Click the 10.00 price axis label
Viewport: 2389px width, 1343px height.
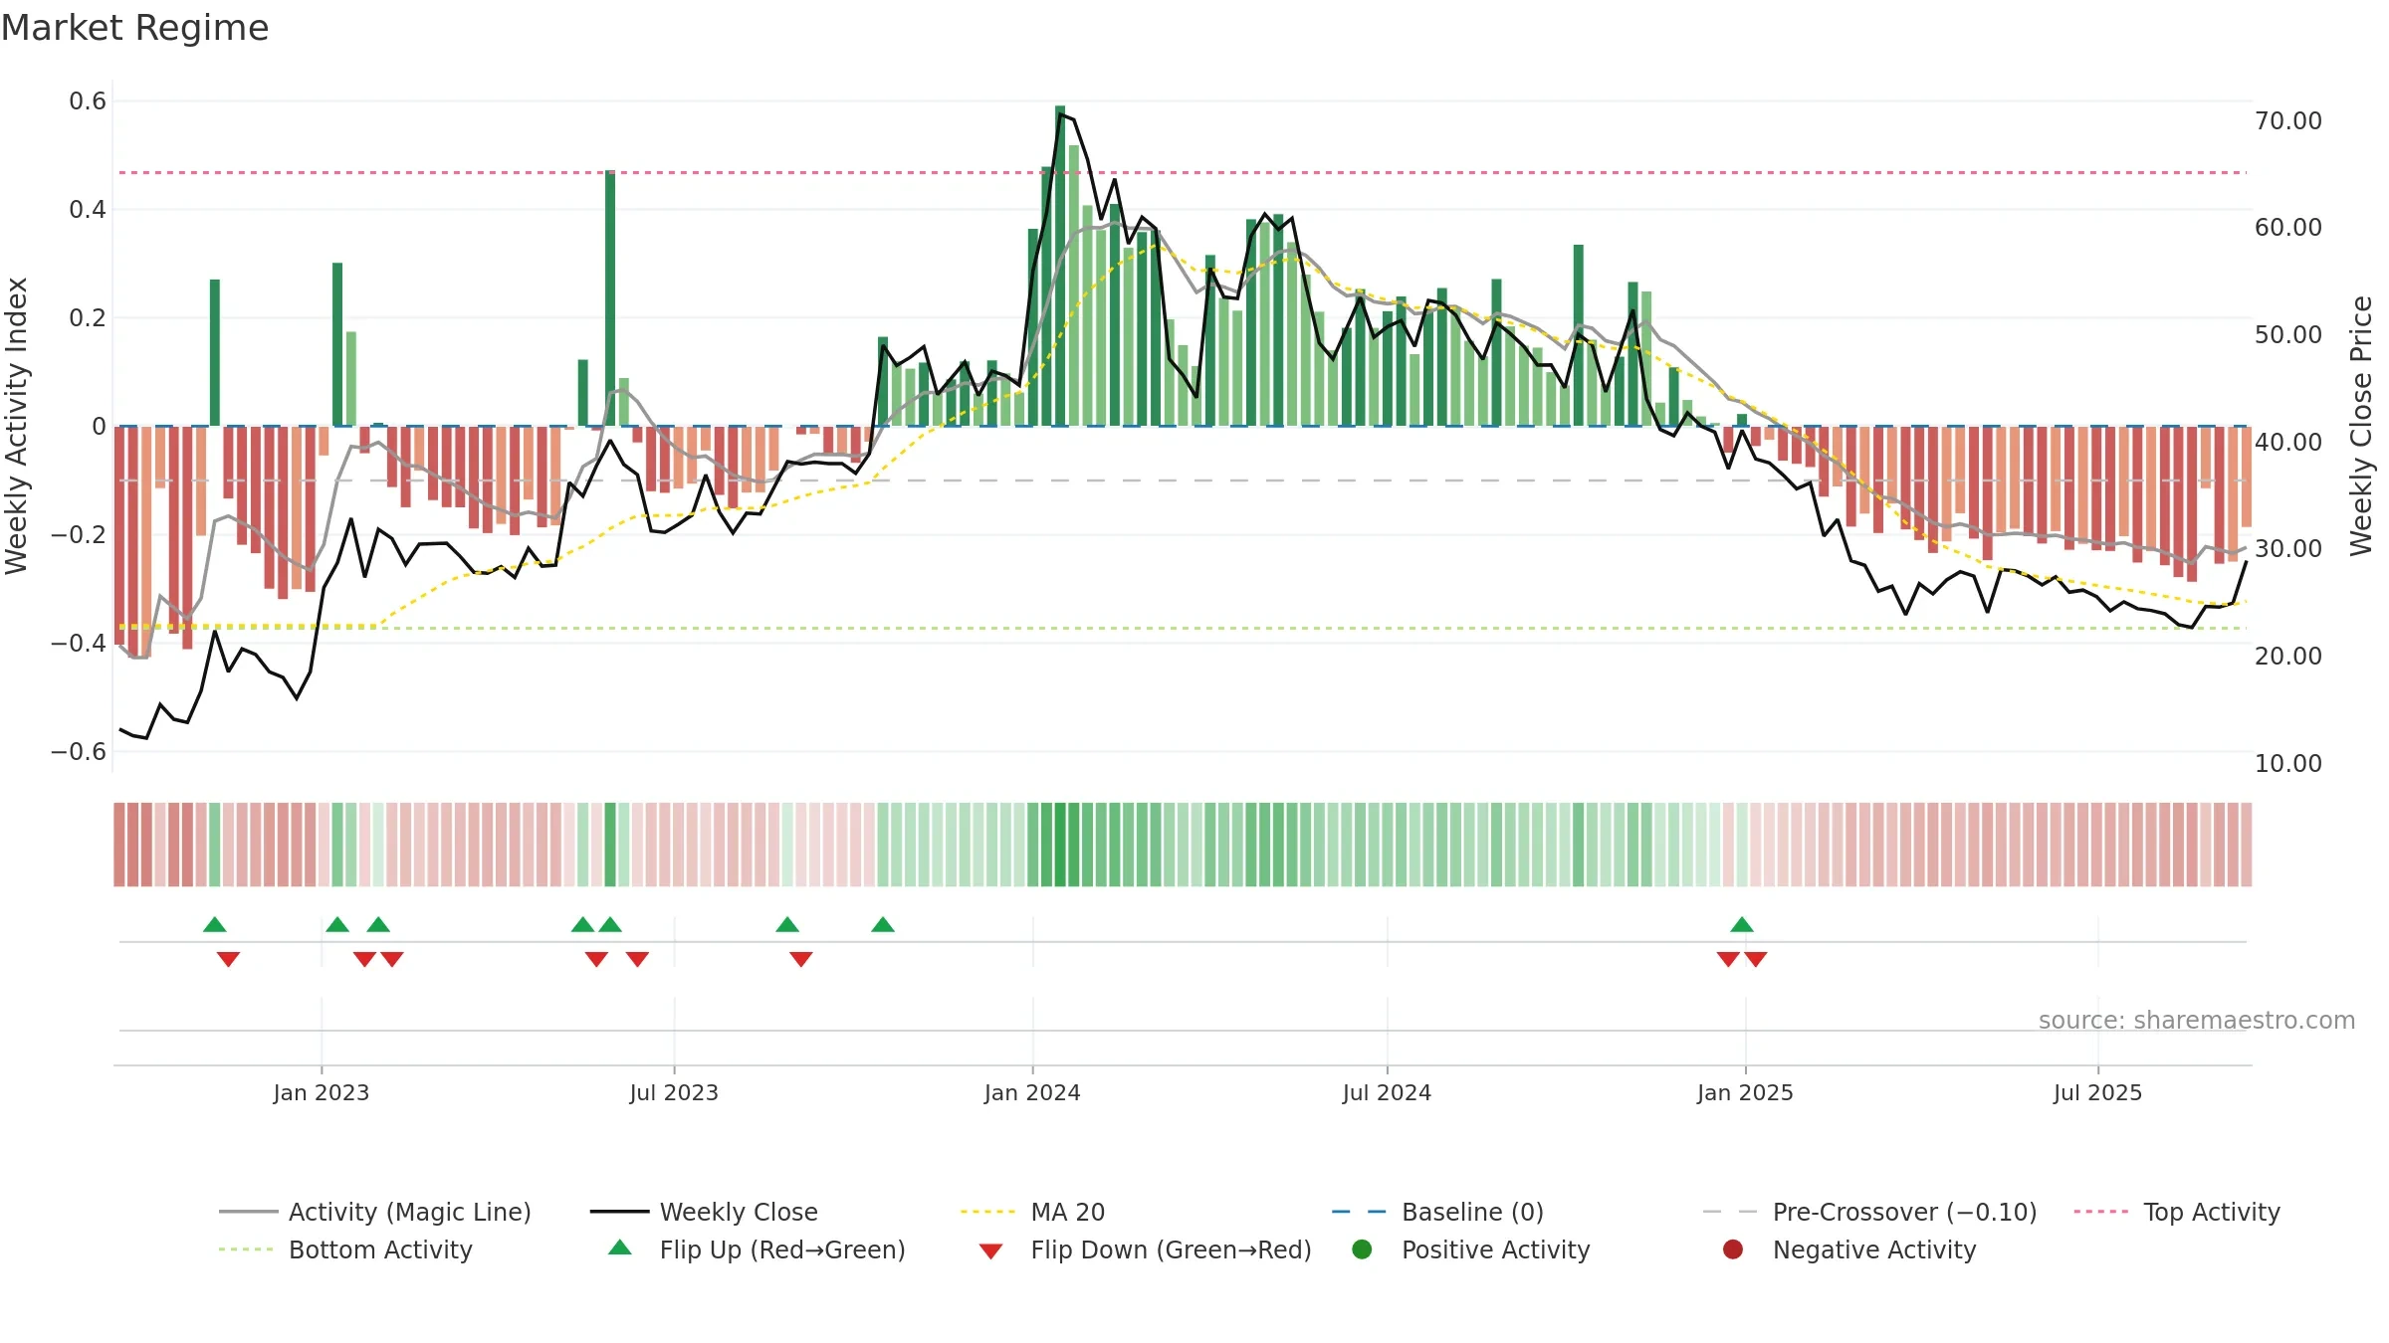tap(2288, 763)
